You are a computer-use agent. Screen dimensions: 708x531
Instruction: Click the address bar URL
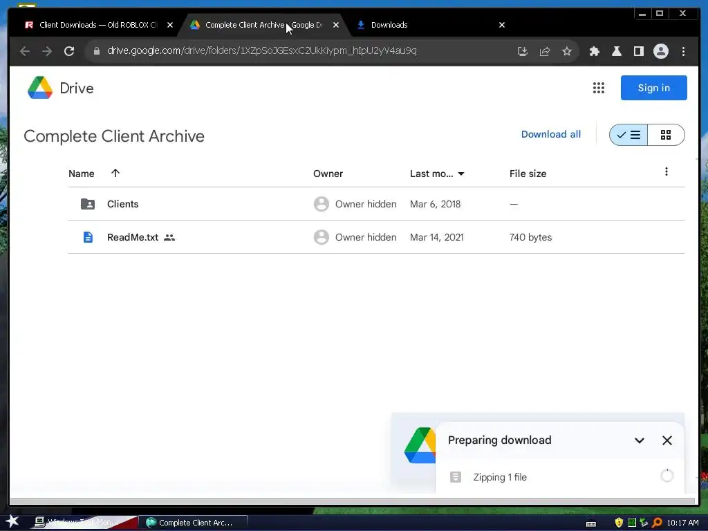[x=262, y=50]
